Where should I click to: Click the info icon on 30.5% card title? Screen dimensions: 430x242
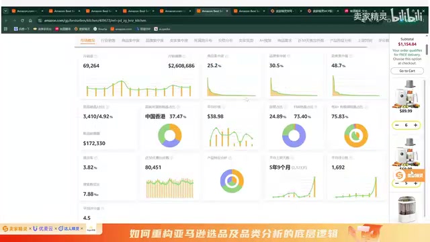(x=289, y=56)
